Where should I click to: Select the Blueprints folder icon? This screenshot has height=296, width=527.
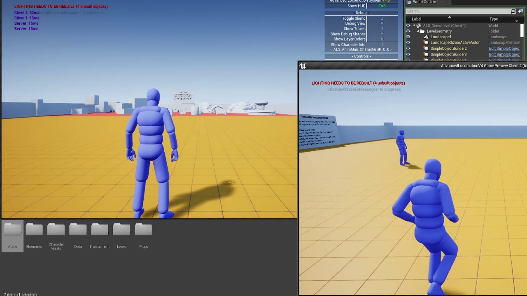tap(34, 229)
